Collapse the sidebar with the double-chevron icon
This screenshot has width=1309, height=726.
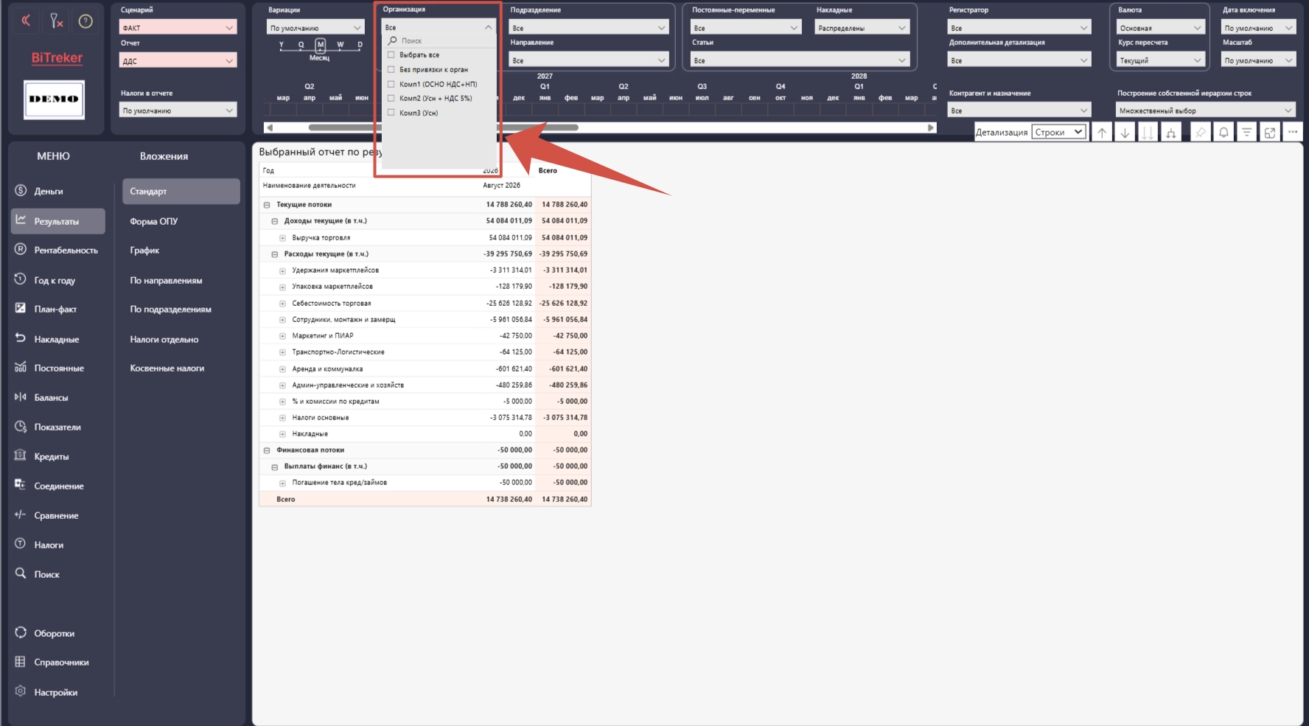26,21
